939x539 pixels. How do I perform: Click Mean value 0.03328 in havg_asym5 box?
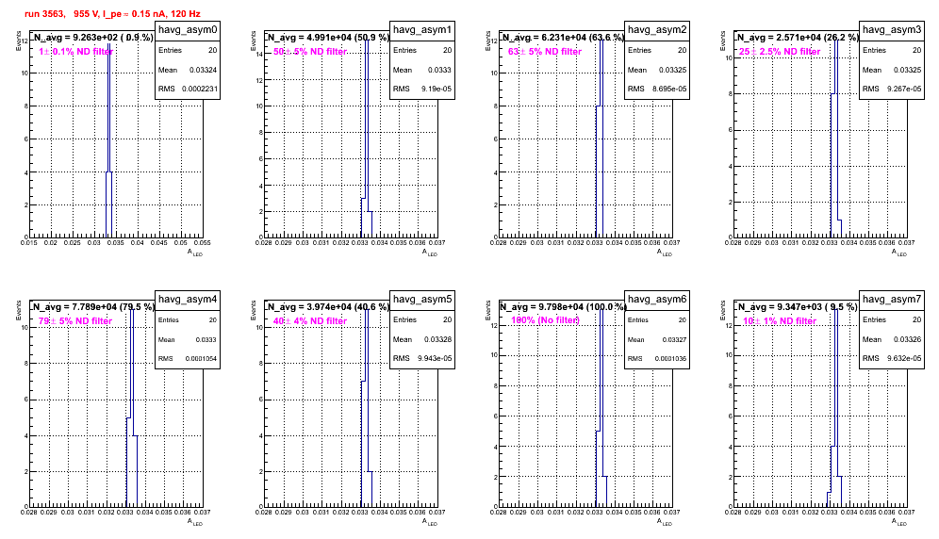(x=437, y=339)
